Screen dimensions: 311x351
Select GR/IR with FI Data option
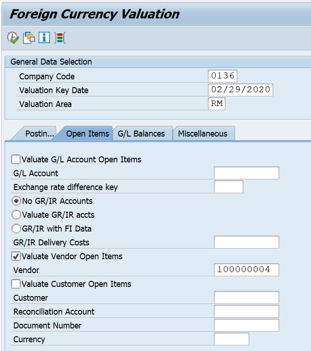click(17, 229)
